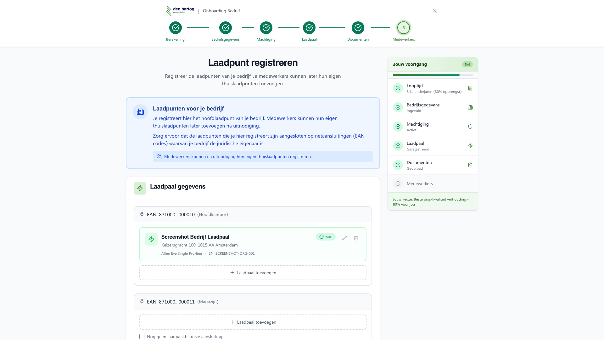
Task: Click Laadpaal toevoegen under Magazijn
Action: [253, 322]
